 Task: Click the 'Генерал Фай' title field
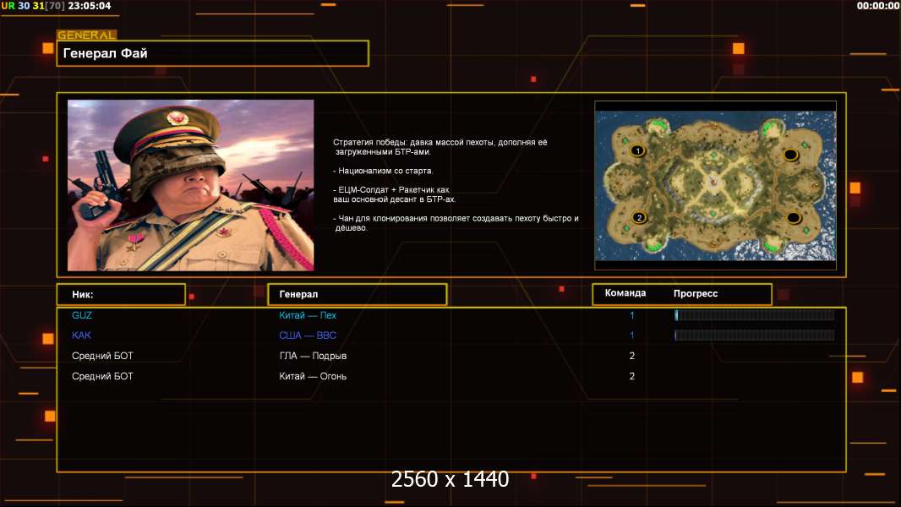point(213,53)
